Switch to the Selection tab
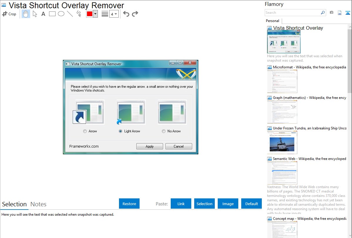This screenshot has height=238, width=352. coord(14,204)
